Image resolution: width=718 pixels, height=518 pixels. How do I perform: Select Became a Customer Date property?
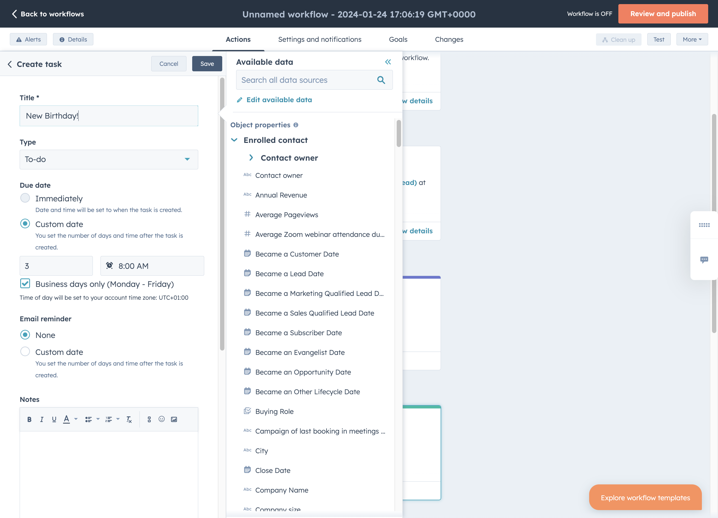[x=297, y=254]
